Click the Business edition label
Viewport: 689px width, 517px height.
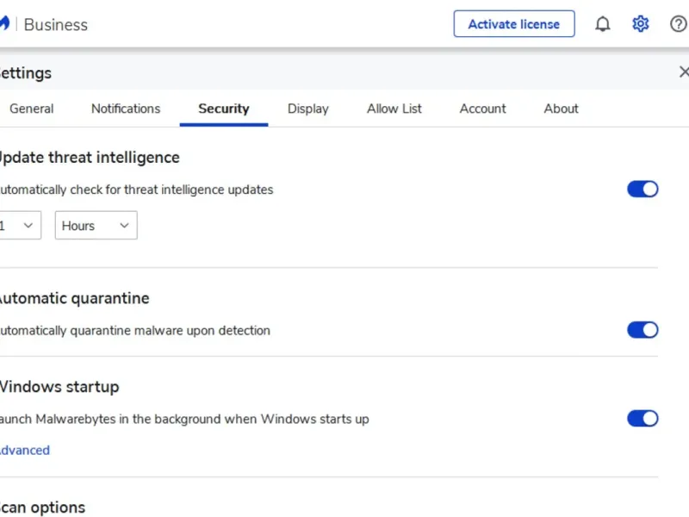pyautogui.click(x=56, y=25)
